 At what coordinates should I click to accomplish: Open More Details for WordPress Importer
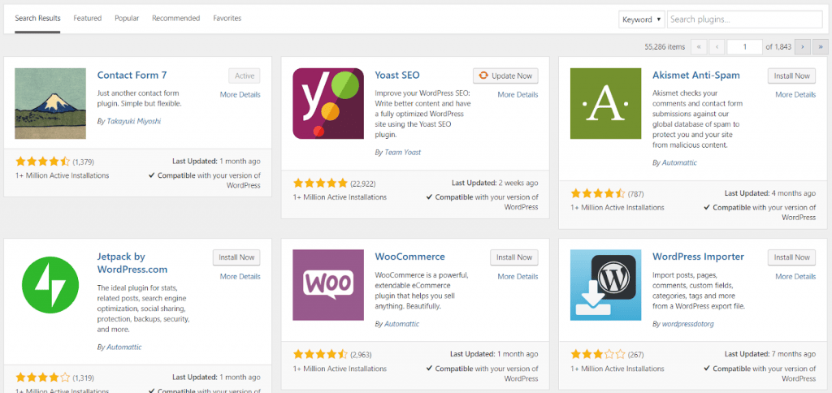[795, 276]
